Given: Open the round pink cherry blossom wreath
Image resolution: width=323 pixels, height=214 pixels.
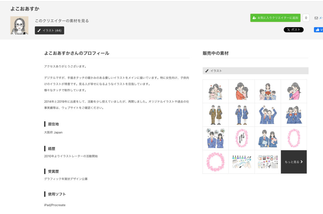Looking at the screenshot, I should [215, 162].
